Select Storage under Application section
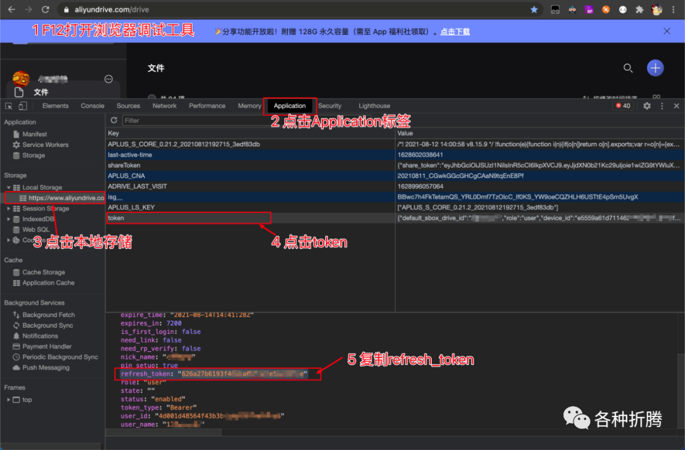This screenshot has width=685, height=450. tap(34, 155)
